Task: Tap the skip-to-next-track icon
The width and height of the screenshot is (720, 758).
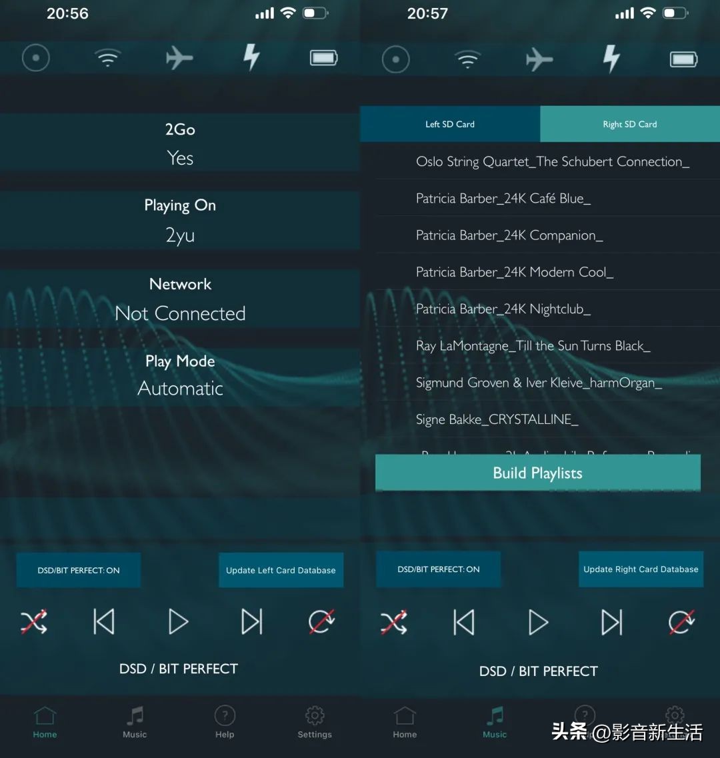Action: (251, 621)
